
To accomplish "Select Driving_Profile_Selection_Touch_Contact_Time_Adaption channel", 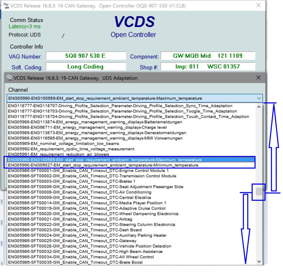I will 132,117.
